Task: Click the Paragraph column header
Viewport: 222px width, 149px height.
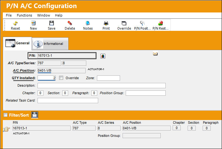Action: (211, 123)
